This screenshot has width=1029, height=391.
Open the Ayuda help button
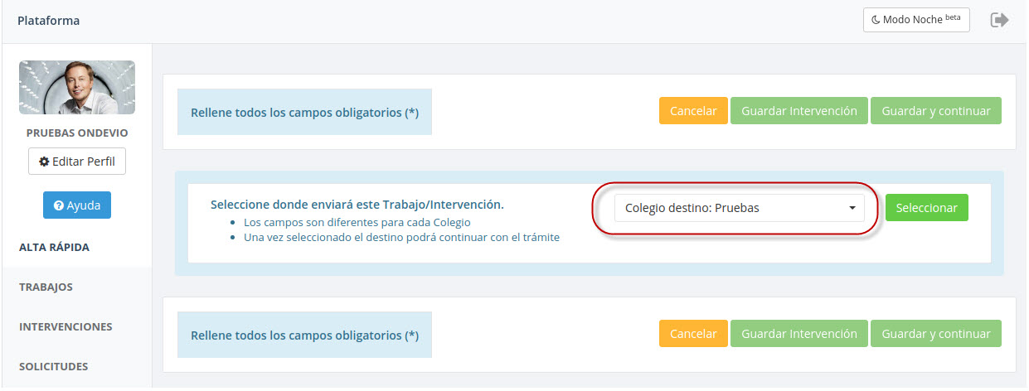77,205
